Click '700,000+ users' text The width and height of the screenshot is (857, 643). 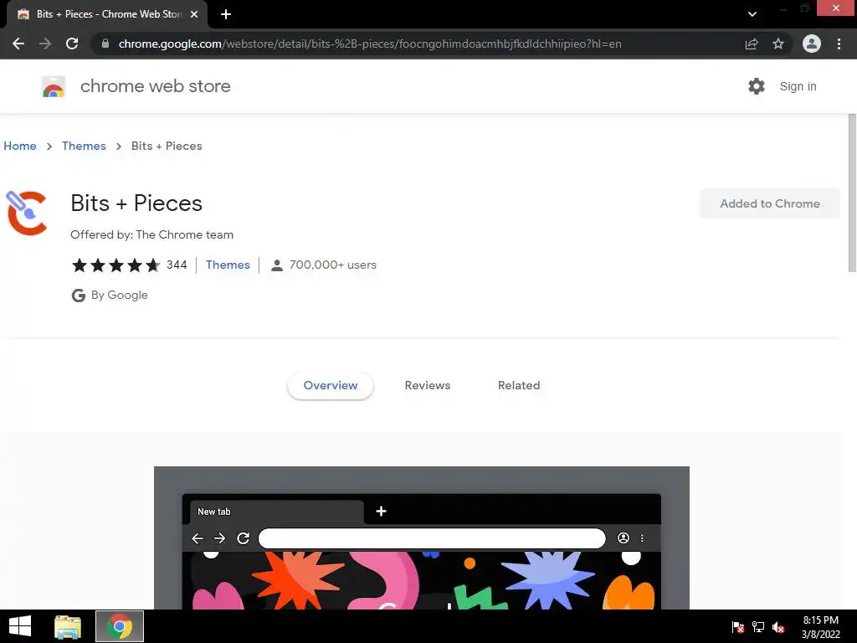tap(333, 265)
